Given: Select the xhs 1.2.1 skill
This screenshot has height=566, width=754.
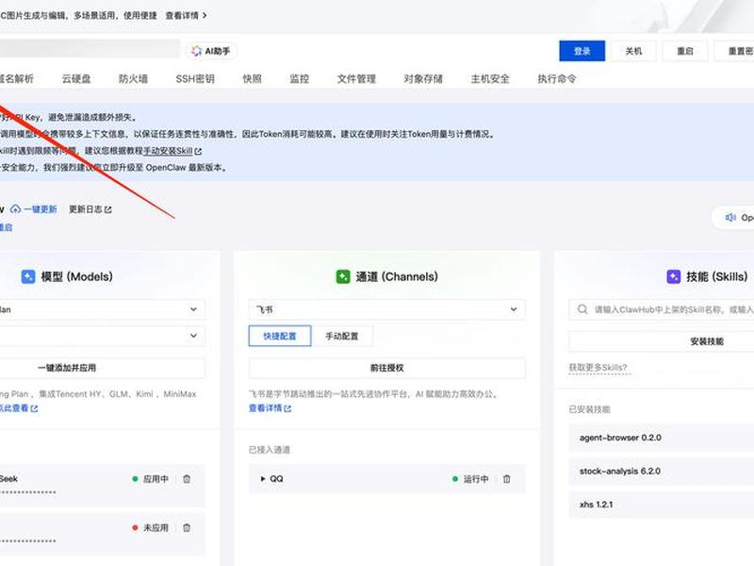Looking at the screenshot, I should pyautogui.click(x=662, y=505).
